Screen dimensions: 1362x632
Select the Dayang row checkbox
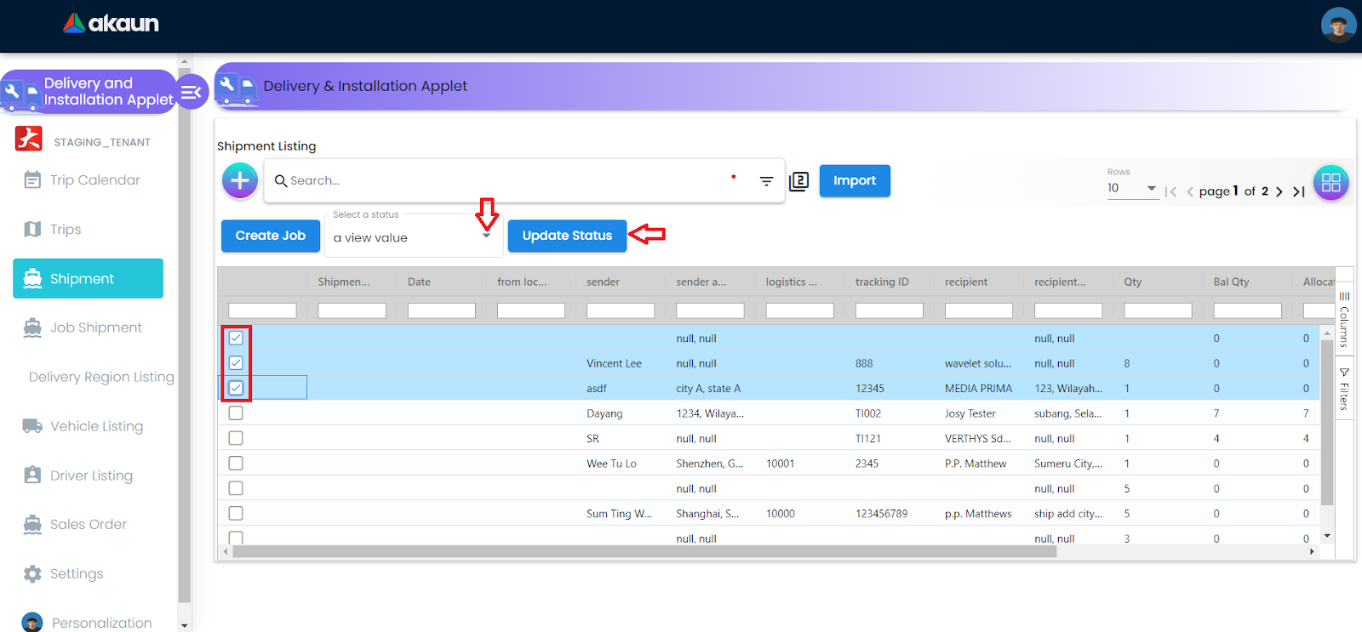236,413
